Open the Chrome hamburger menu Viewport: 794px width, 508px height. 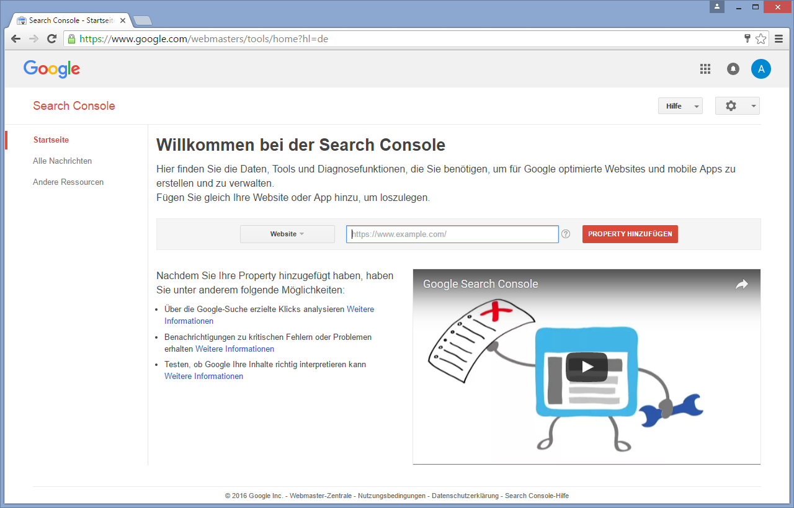pyautogui.click(x=778, y=38)
